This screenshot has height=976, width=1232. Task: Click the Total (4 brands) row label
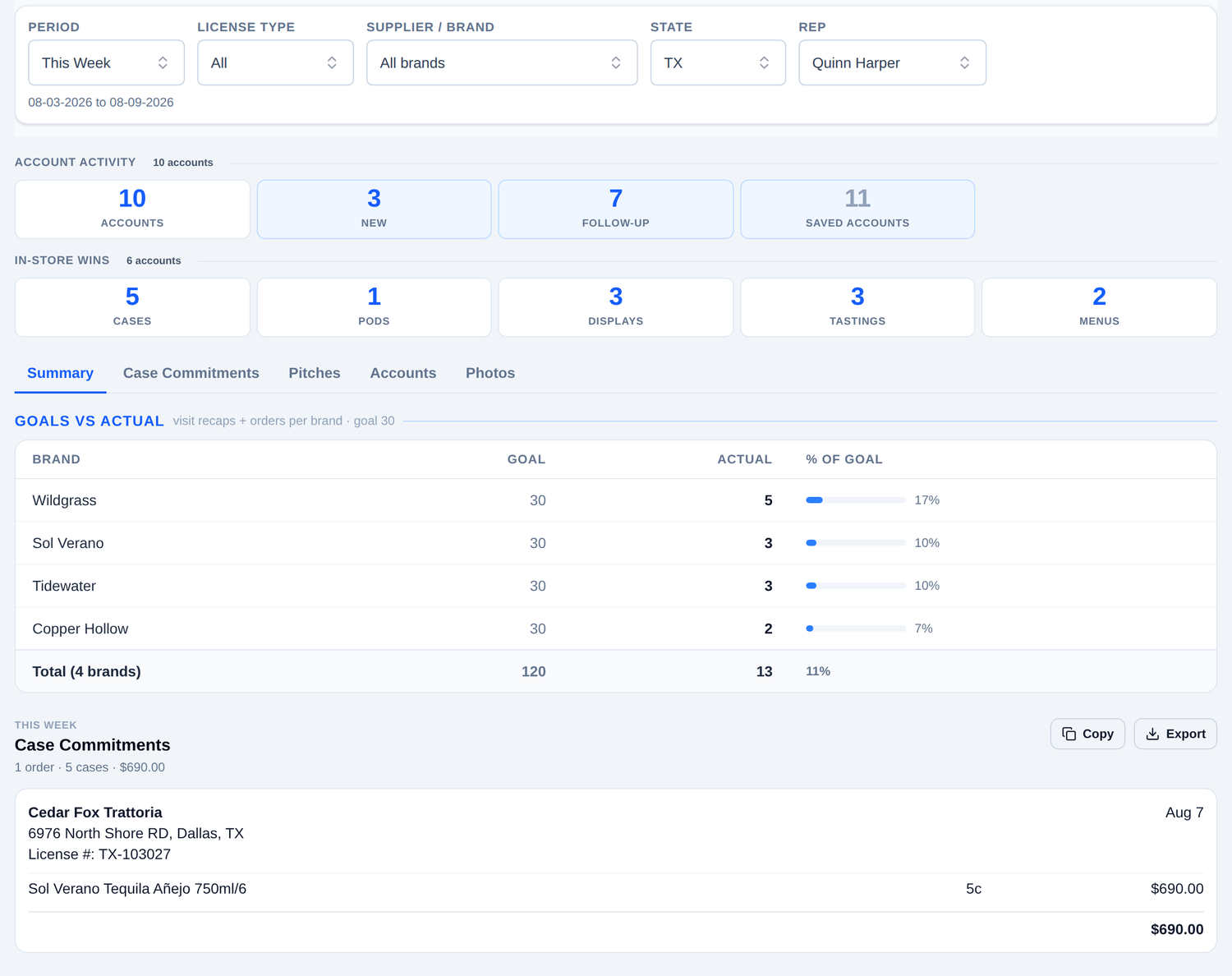pos(86,671)
